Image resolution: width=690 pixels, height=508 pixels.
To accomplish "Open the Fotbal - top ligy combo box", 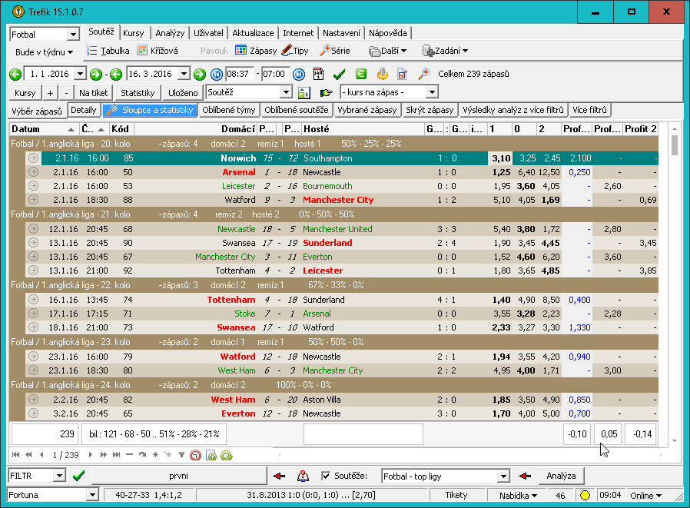I will coord(503,476).
